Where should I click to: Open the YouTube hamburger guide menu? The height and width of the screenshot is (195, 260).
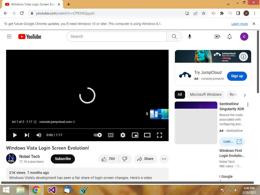[x=9, y=37]
